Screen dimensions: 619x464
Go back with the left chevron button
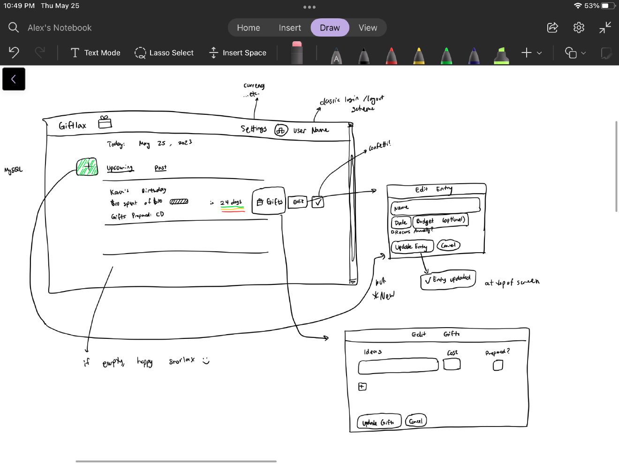[x=14, y=79]
